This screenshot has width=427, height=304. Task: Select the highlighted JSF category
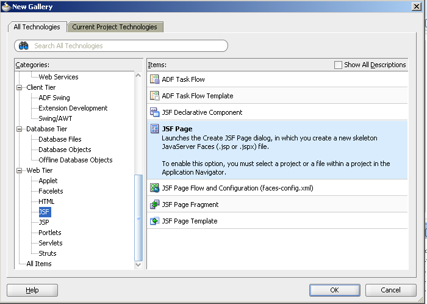pos(45,212)
